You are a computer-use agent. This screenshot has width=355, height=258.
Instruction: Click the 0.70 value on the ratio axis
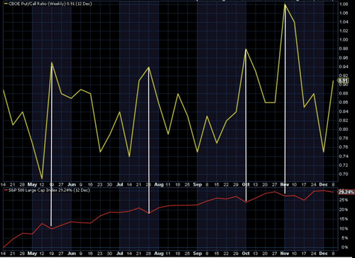click(x=344, y=174)
